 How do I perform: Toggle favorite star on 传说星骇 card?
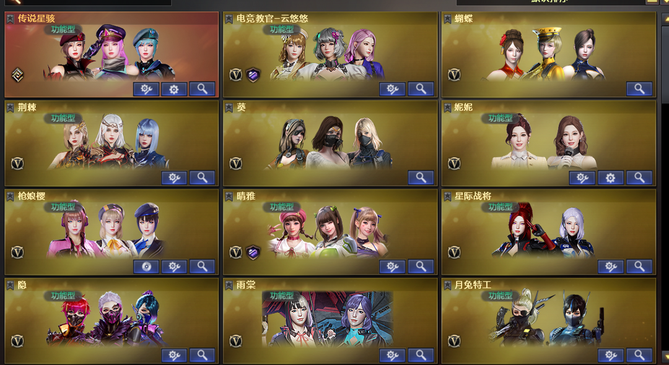point(11,19)
